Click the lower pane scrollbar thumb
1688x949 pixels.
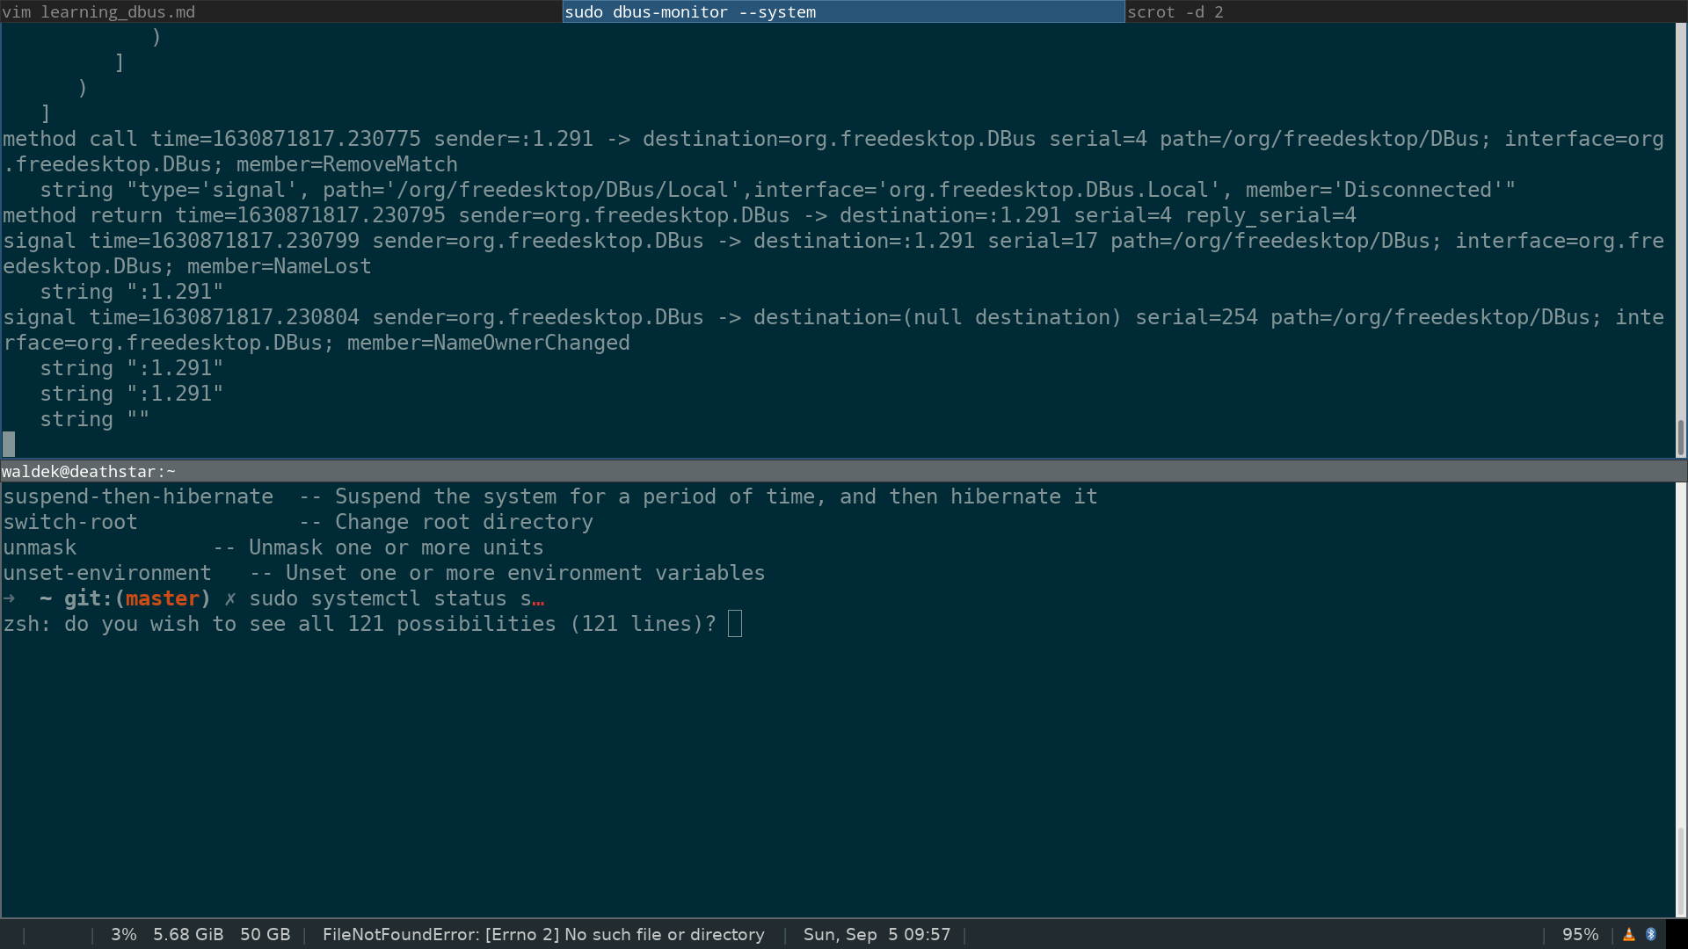[1681, 872]
